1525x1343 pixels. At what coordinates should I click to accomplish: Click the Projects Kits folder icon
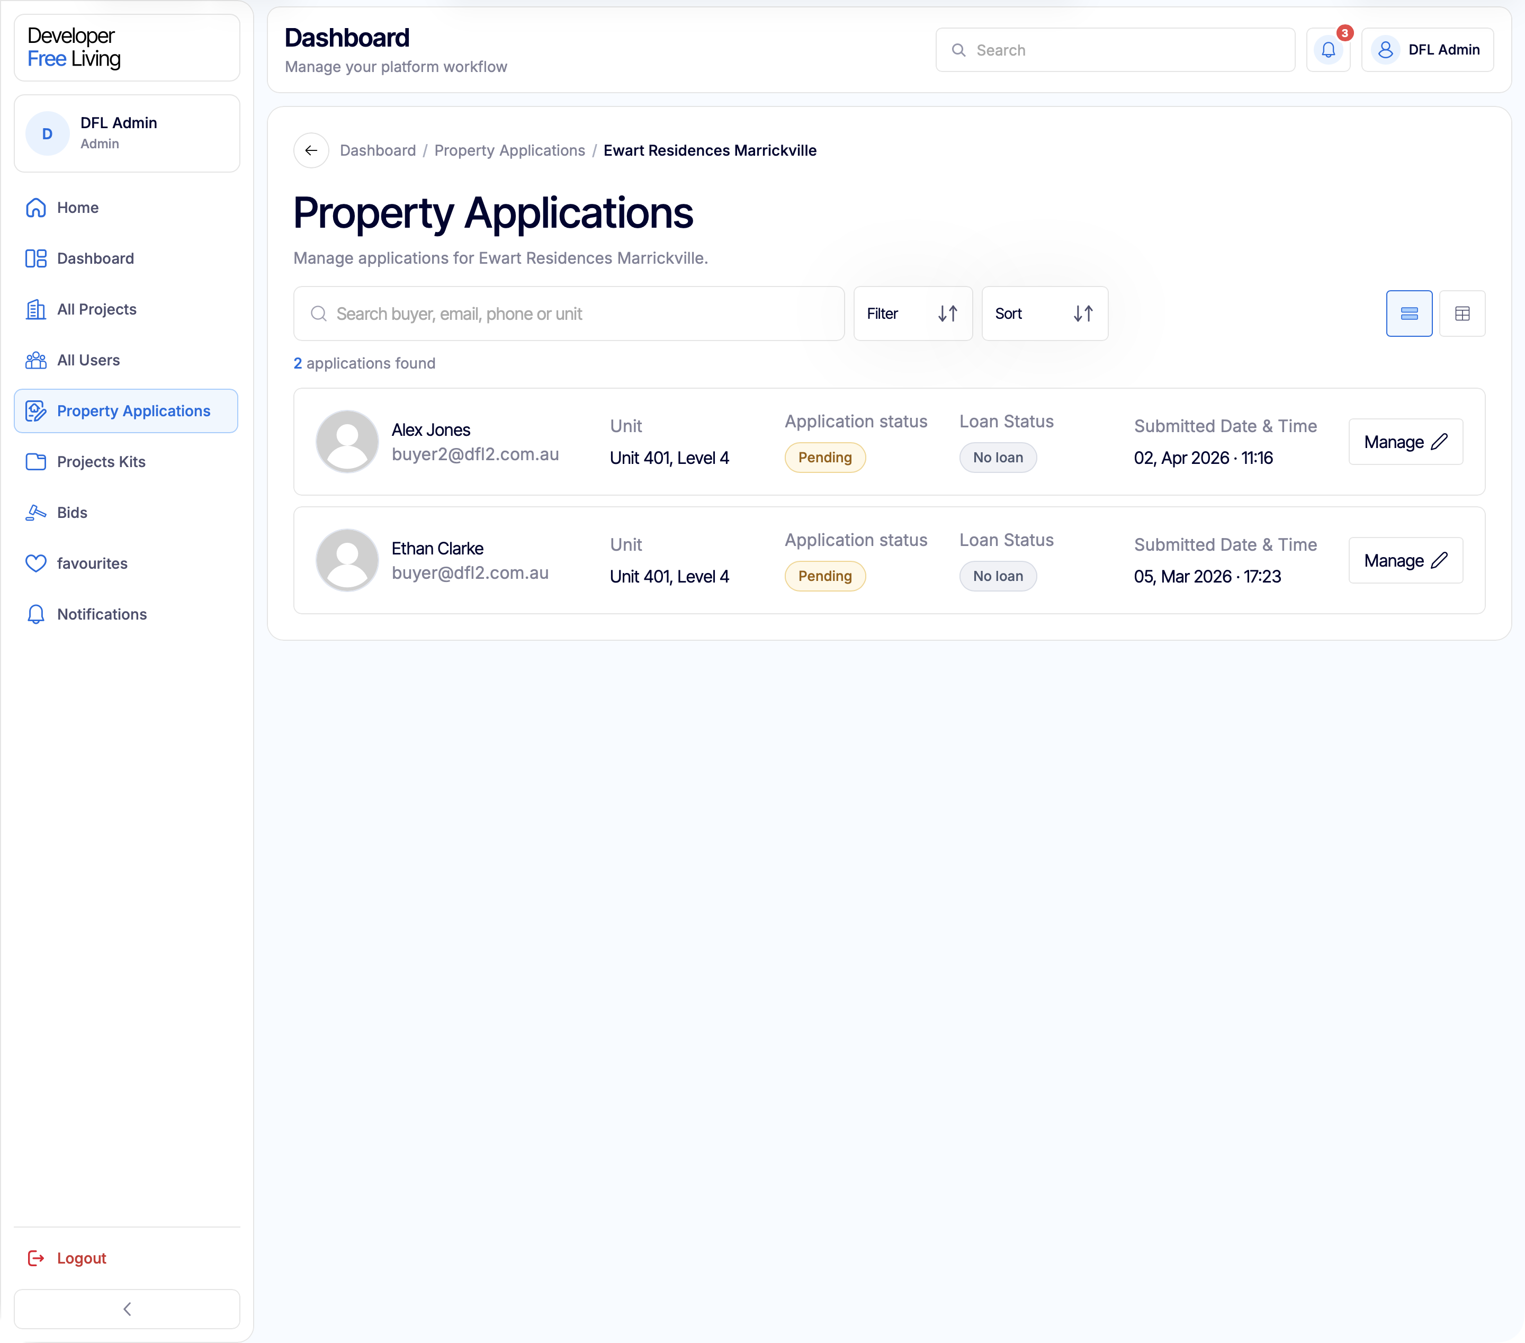pyautogui.click(x=36, y=462)
